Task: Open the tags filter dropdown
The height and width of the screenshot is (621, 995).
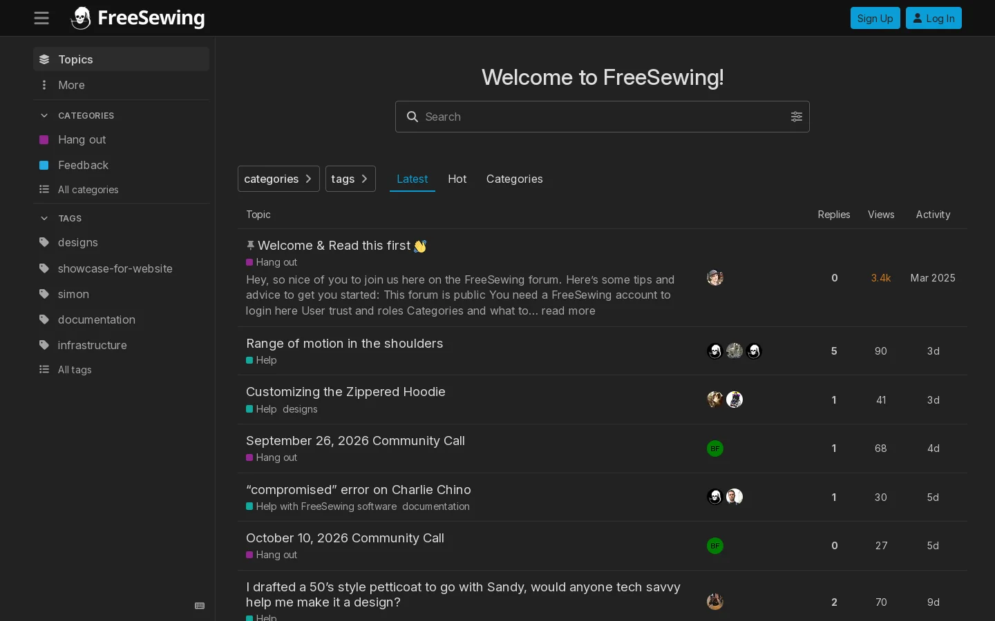Action: coord(350,179)
